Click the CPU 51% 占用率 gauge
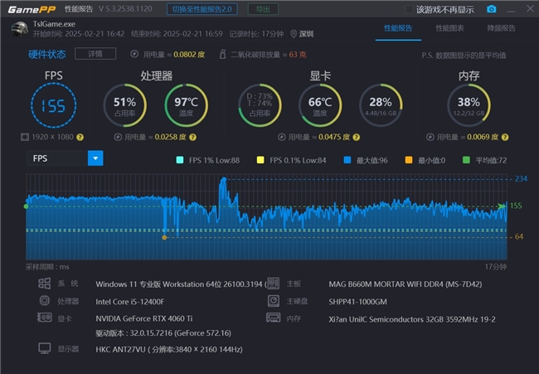Viewport: 539px width, 374px height. click(x=124, y=105)
